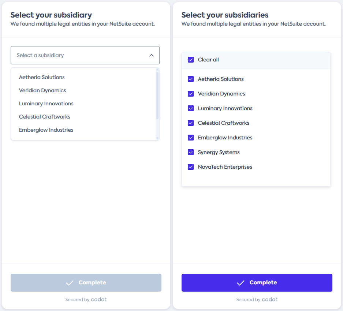Select Aetheria Solutions from the dropdown list
Image resolution: width=343 pixels, height=311 pixels.
[42, 77]
